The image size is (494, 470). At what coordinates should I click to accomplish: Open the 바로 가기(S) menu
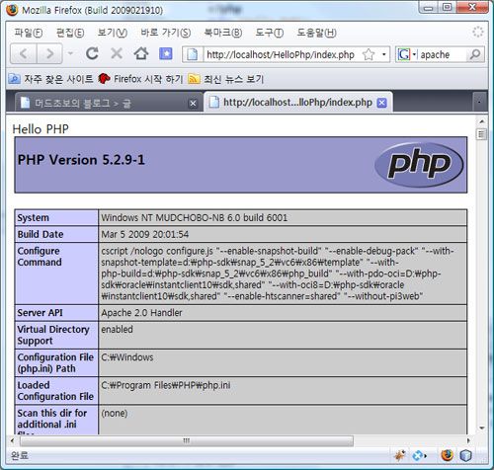(x=166, y=33)
